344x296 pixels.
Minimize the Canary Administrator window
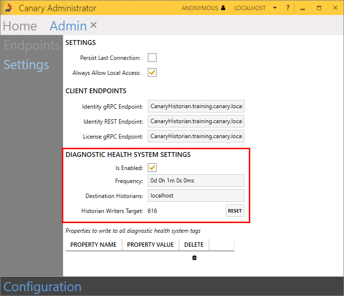point(302,8)
